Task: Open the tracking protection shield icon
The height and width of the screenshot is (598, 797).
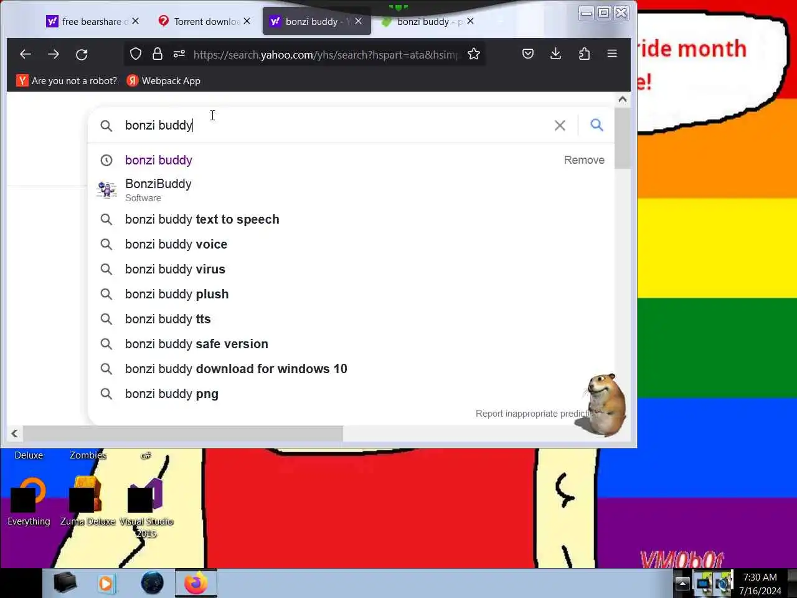Action: 136,54
